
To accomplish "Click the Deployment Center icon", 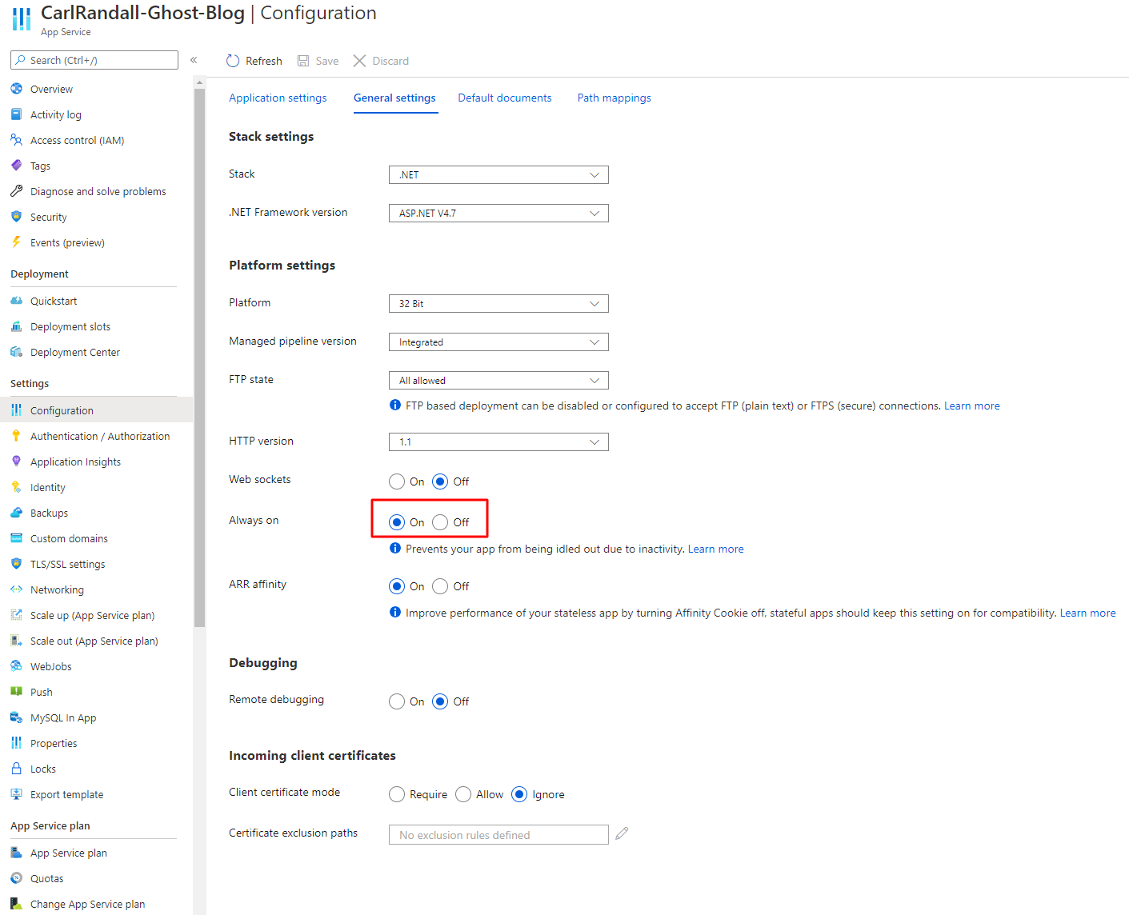I will (16, 352).
